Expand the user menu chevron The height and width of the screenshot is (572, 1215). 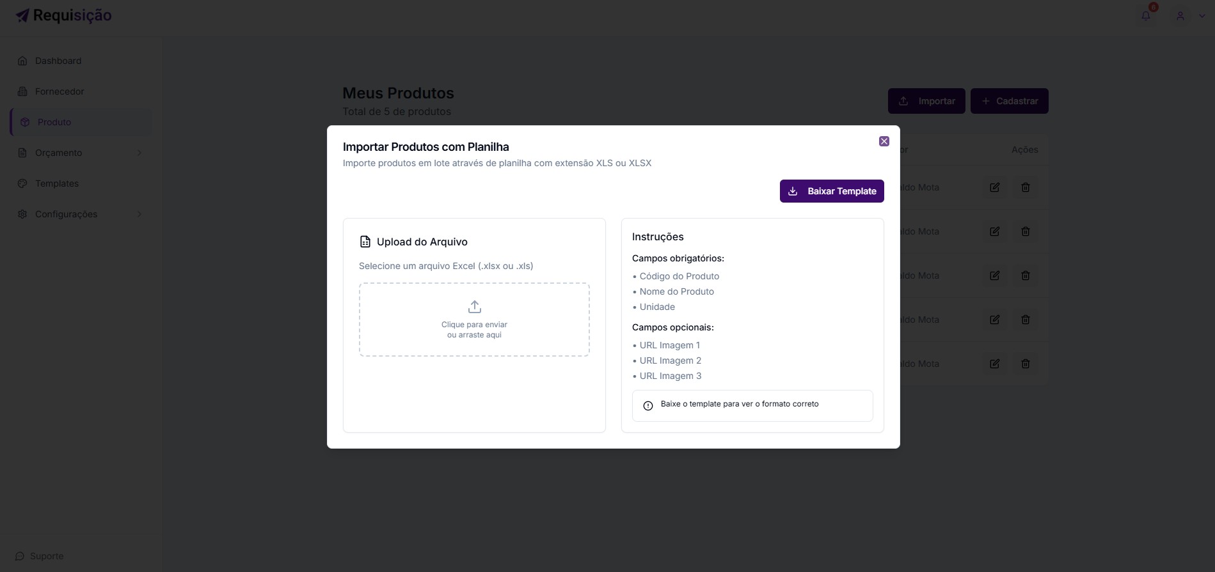(x=1202, y=16)
